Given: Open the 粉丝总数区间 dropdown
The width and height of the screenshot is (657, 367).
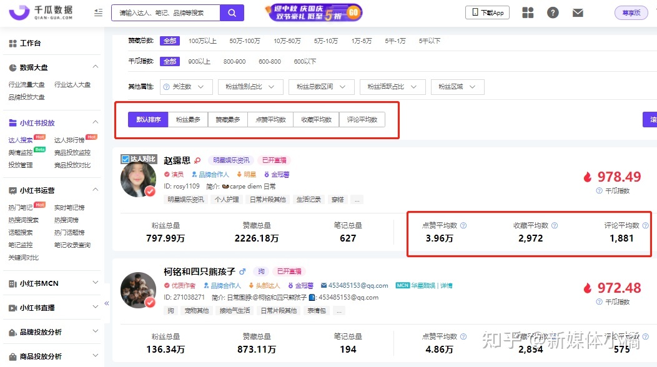Looking at the screenshot, I should tap(319, 87).
